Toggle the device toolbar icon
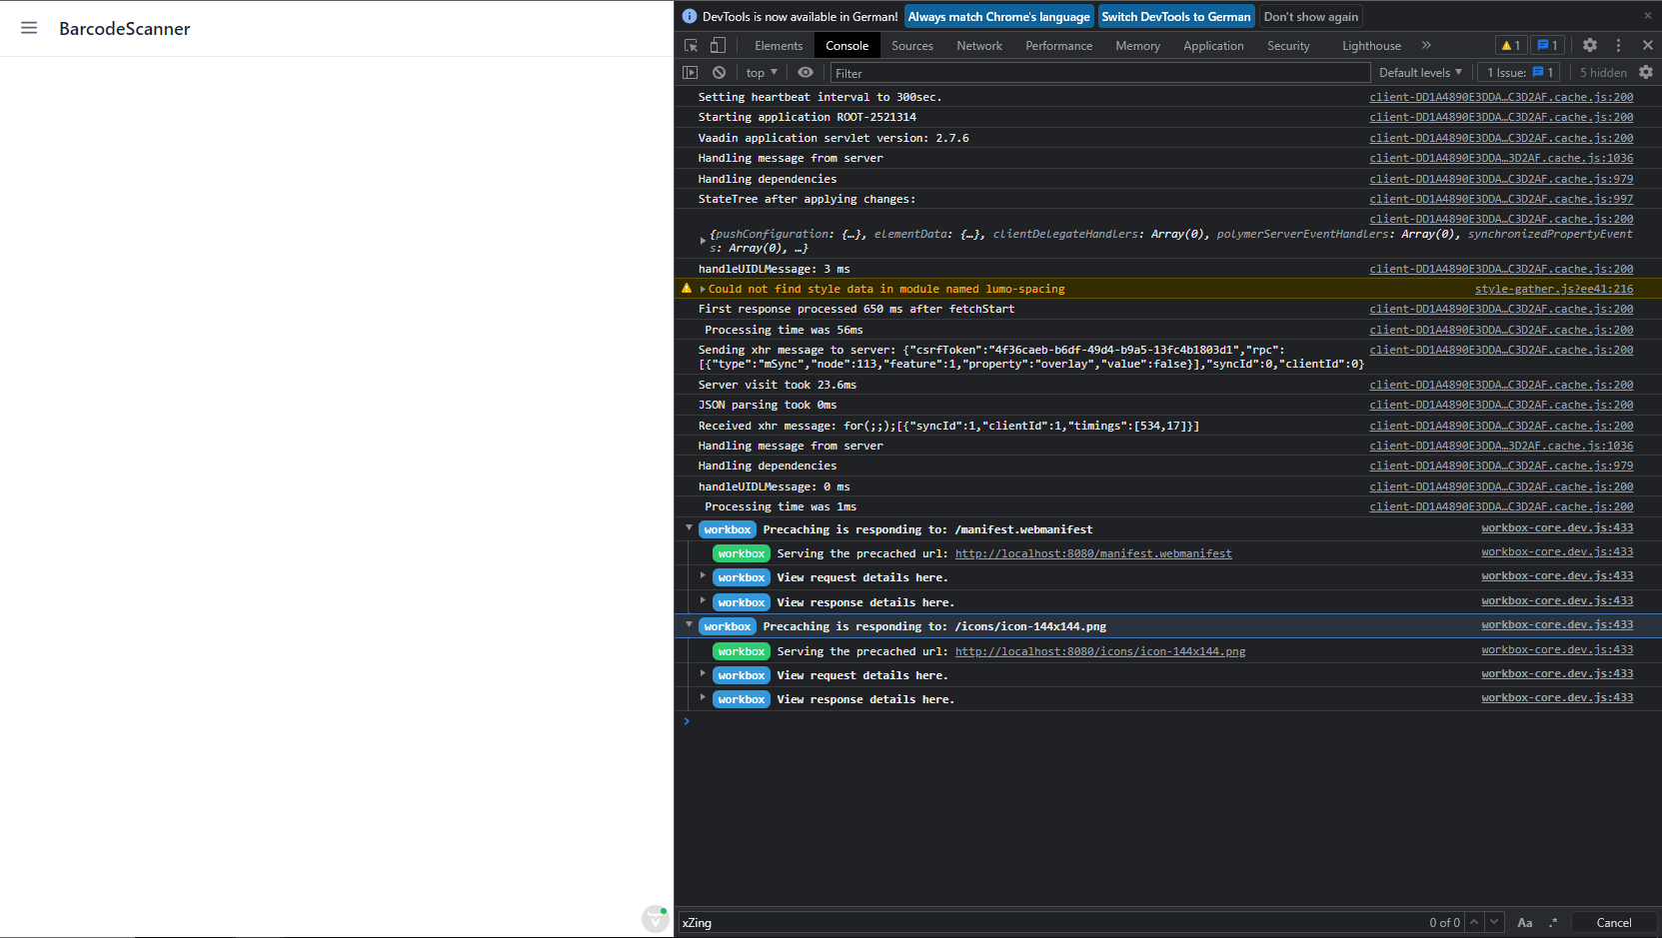Image resolution: width=1662 pixels, height=938 pixels. click(718, 46)
